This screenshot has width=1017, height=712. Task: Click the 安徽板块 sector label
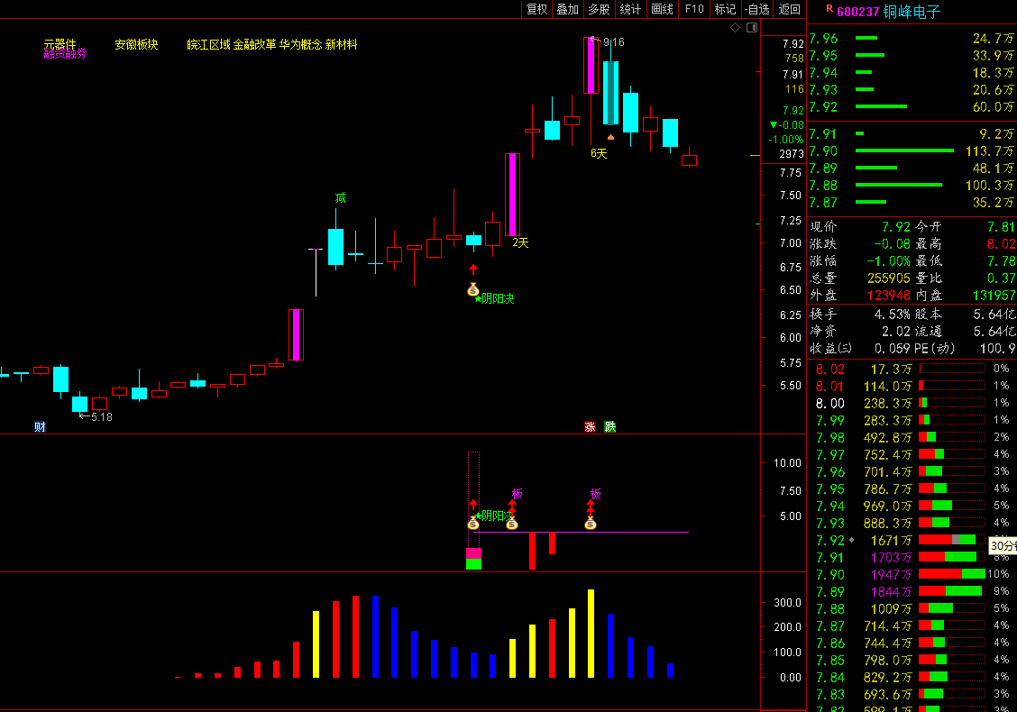136,44
